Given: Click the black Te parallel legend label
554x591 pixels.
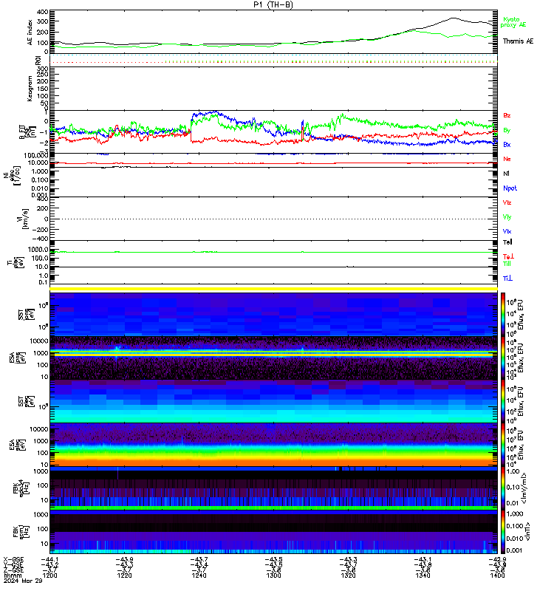Looking at the screenshot, I should (x=507, y=242).
